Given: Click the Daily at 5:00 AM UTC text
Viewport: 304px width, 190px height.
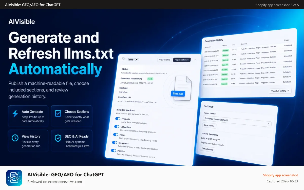Looking at the screenshot, I should point(211,139).
